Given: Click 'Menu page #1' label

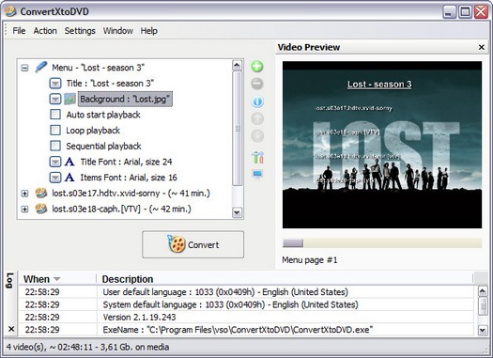Looking at the screenshot, I should click(310, 260).
